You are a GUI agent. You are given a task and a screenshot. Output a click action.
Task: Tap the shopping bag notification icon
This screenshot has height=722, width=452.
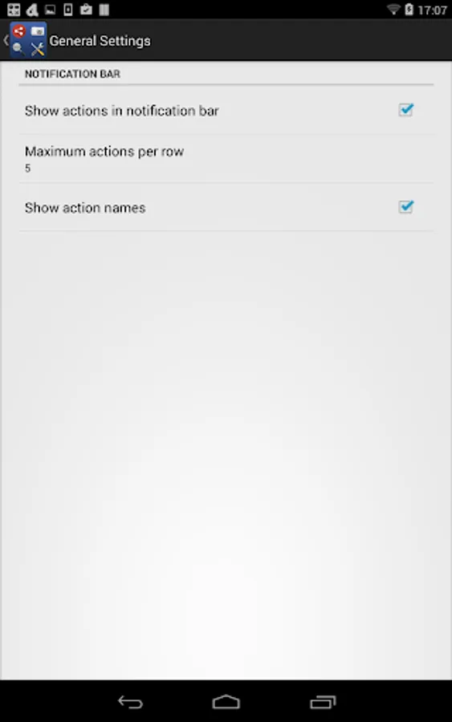pyautogui.click(x=86, y=9)
